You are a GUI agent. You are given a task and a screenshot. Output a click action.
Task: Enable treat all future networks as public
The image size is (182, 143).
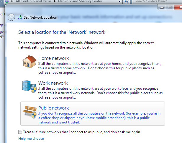pyautogui.click(x=20, y=132)
